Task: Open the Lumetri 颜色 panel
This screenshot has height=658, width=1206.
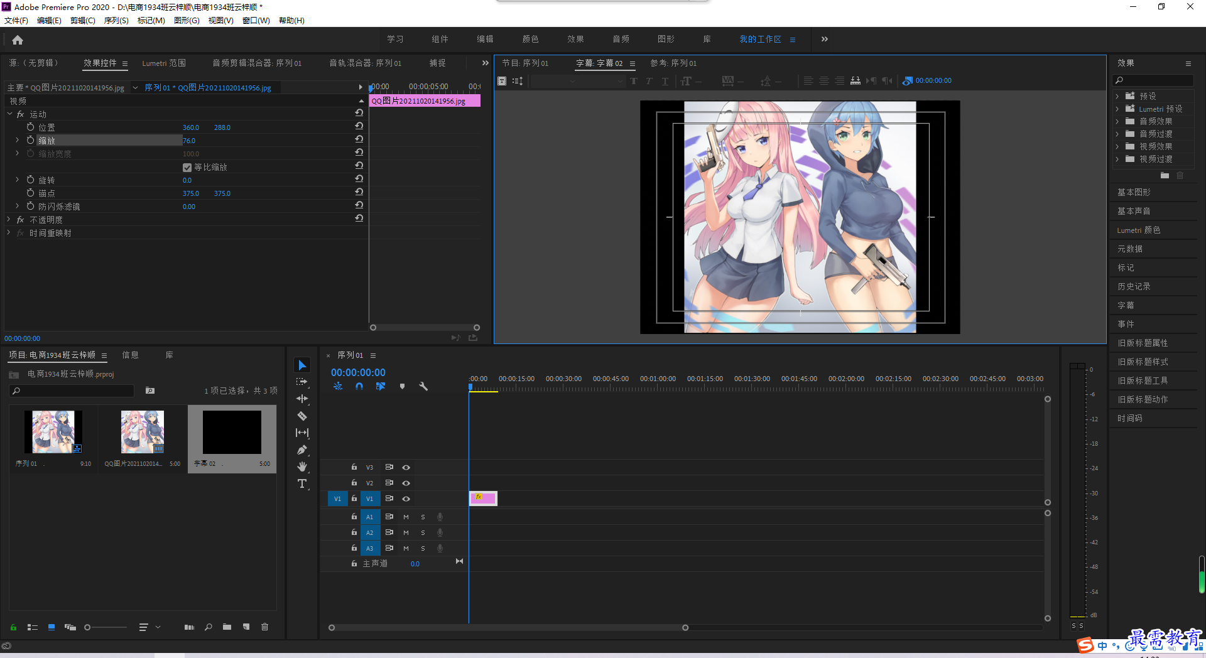Action: (x=1139, y=230)
